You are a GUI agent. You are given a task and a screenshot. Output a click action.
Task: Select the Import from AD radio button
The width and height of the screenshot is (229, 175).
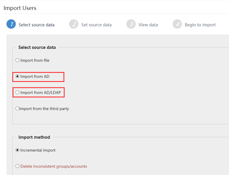17,76
